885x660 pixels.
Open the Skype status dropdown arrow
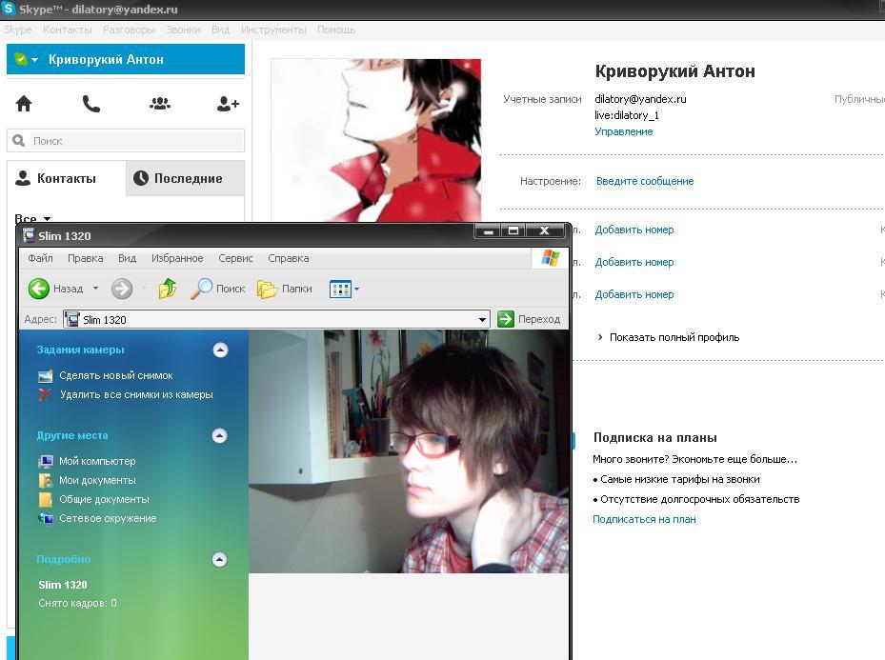[35, 59]
